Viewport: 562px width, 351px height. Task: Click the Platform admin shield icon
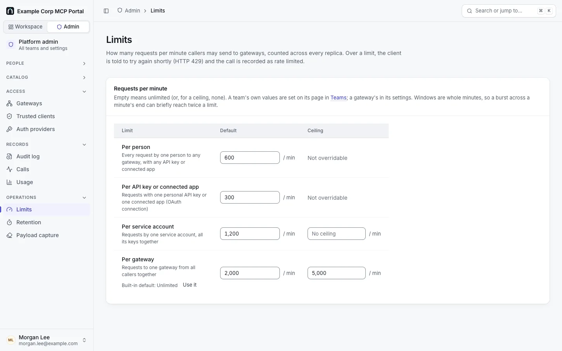point(11,44)
